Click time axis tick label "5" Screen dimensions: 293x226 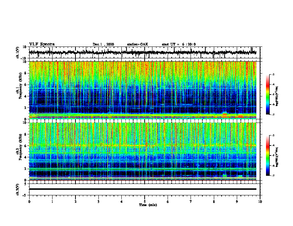tap(145, 202)
